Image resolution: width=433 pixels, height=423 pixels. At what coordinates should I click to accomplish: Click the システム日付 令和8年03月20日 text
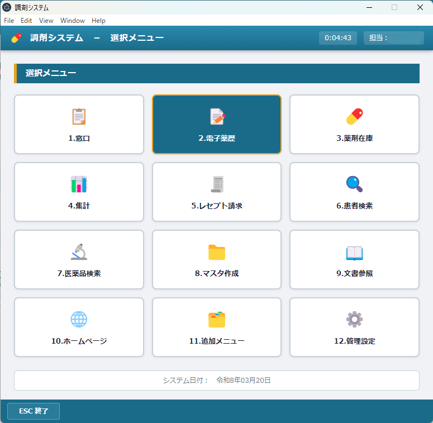(217, 380)
